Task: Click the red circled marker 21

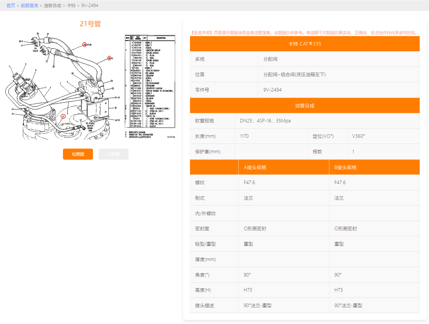Action: [x=109, y=58]
